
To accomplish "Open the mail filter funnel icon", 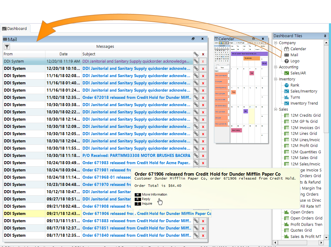I will [x=7, y=47].
